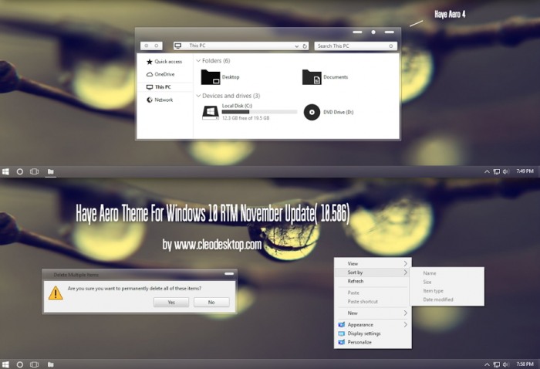Click the Network globe icon
Image resolution: width=540 pixels, height=369 pixels.
150,100
